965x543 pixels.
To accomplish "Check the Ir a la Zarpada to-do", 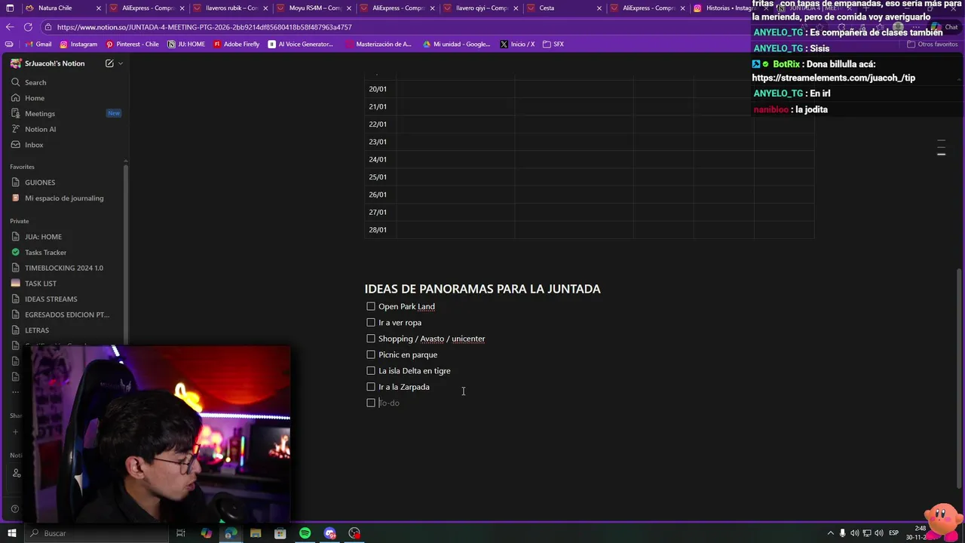I will (371, 387).
